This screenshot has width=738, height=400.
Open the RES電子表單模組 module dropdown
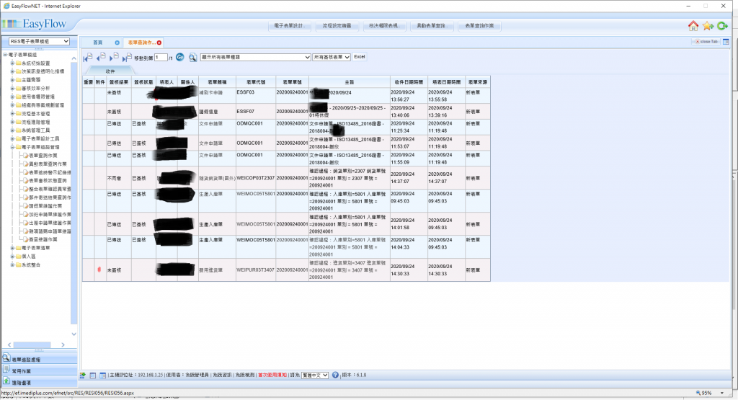(40, 41)
